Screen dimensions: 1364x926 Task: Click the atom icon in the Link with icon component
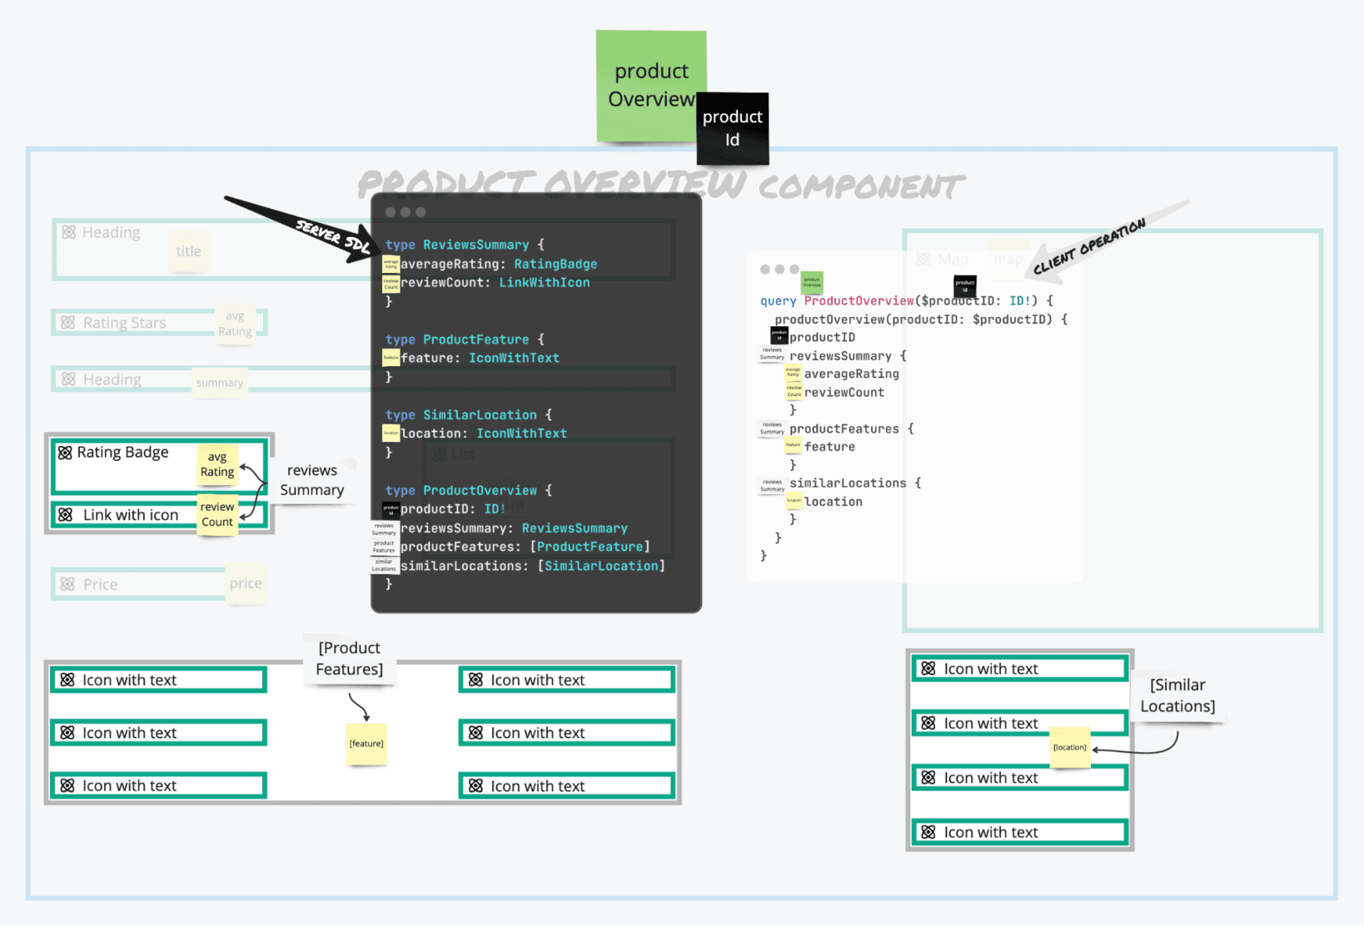66,515
